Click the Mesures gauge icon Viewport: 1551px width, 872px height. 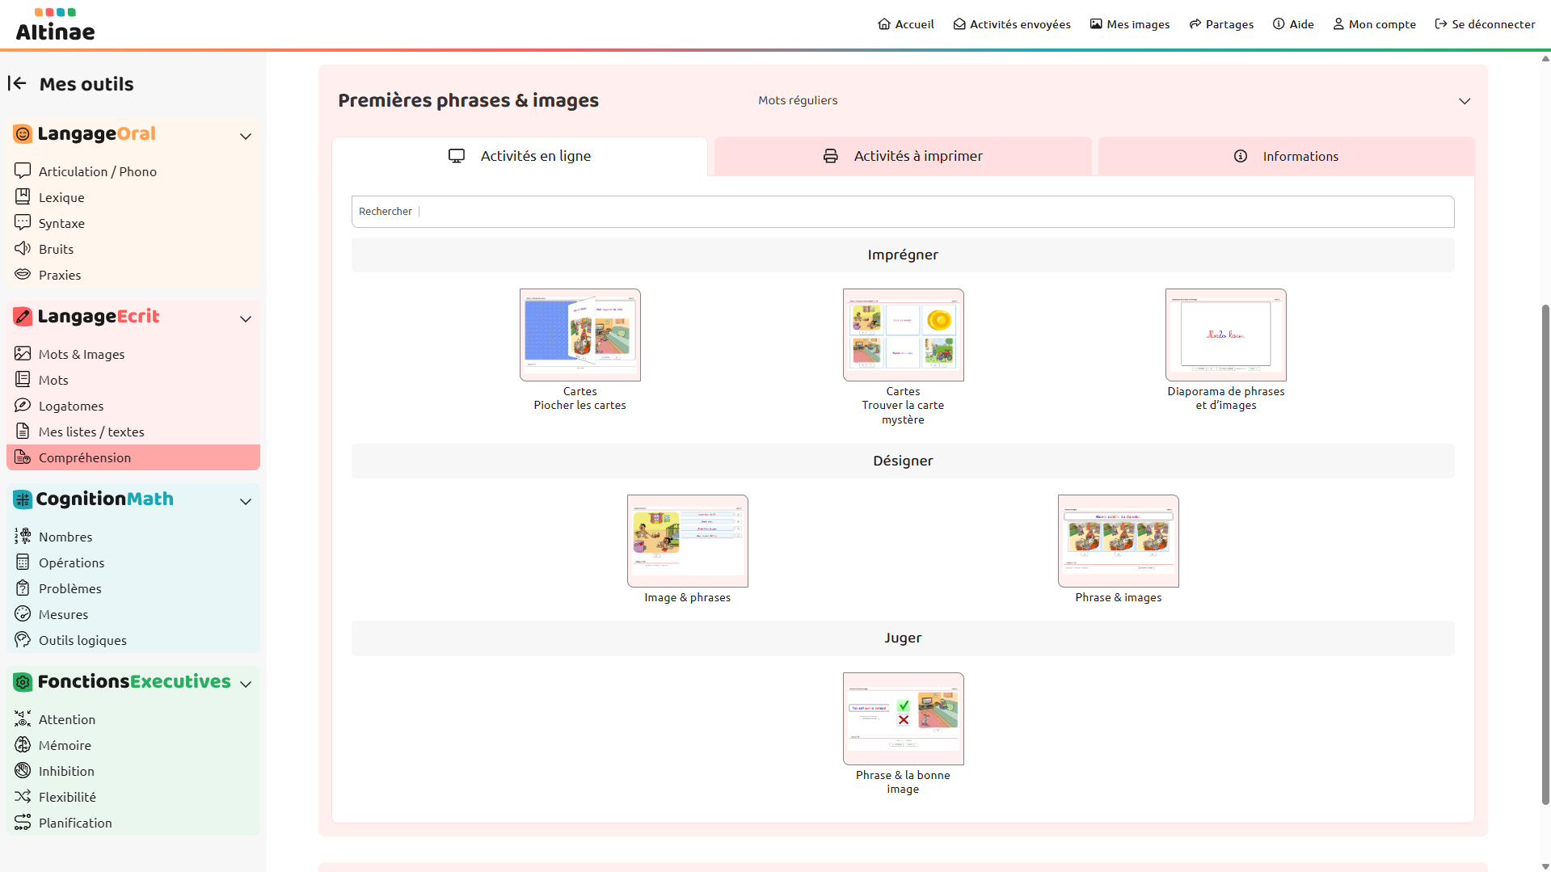[x=23, y=613]
